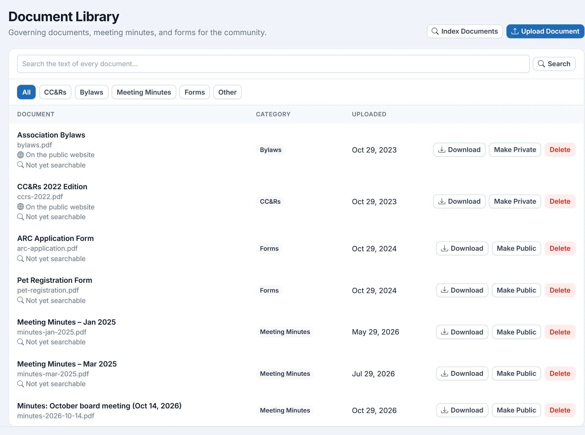The image size is (585, 435).
Task: Delete the ARC Application Form
Action: pyautogui.click(x=560, y=248)
